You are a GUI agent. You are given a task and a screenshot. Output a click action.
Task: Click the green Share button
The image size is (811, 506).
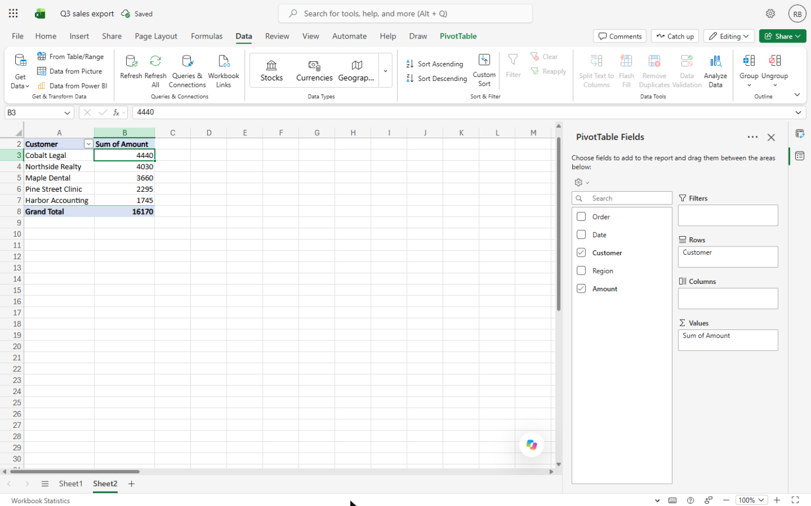(782, 36)
